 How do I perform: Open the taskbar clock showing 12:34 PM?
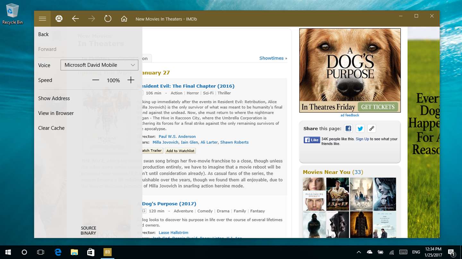coord(433,252)
